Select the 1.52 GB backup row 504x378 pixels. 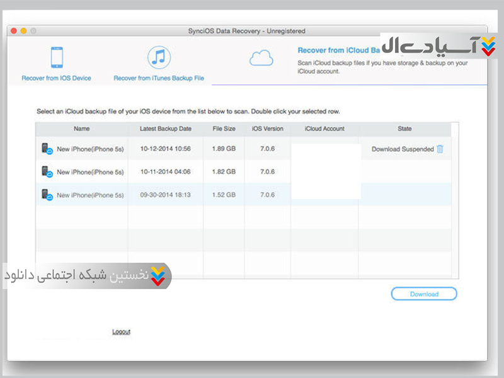[x=224, y=195]
